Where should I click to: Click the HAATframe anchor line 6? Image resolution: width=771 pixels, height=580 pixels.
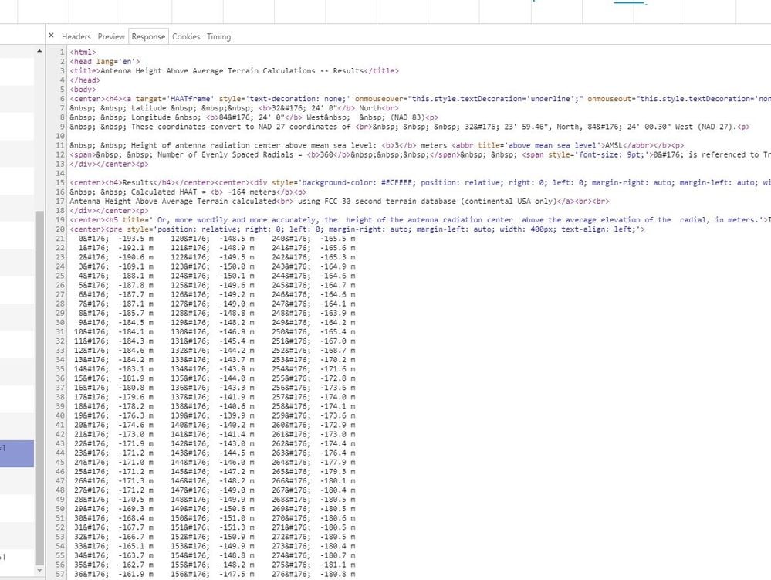pyautogui.click(x=421, y=99)
